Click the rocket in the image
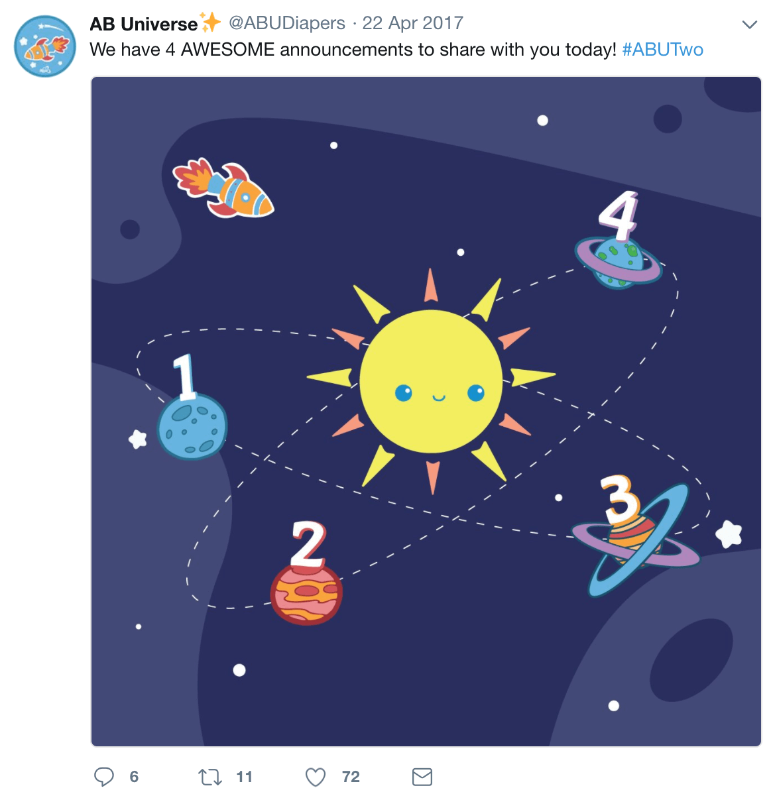Viewport: 773px width, 798px height. 223,188
